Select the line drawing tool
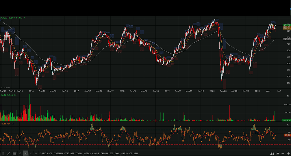Image resolution: width=291 pixels, height=156 pixels. point(9,153)
